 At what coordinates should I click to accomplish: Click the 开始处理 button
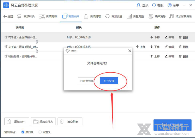point(172,125)
